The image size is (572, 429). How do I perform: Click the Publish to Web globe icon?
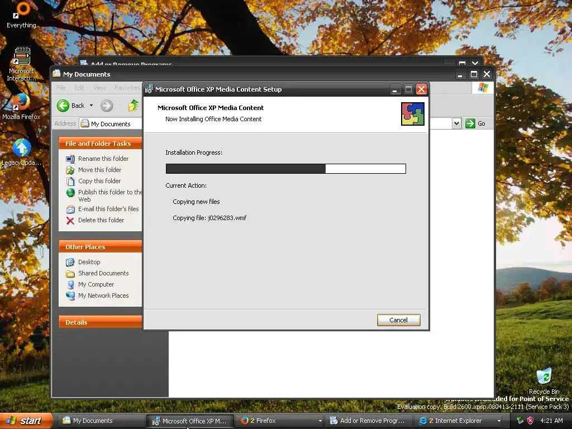click(70, 193)
